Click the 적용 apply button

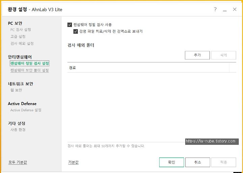click(x=224, y=162)
